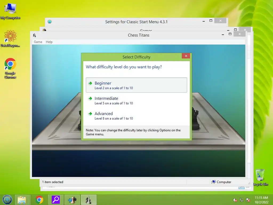Open File Explorer from the taskbar

(22, 200)
